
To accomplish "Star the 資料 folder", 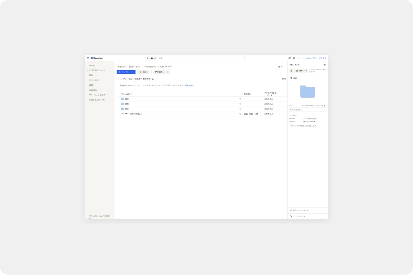I will point(240,99).
